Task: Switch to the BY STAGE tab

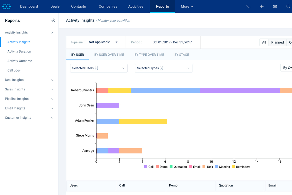Action: pos(182,55)
